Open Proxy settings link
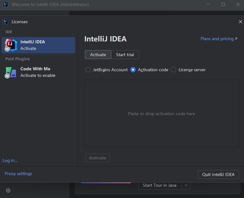 [x=18, y=174]
